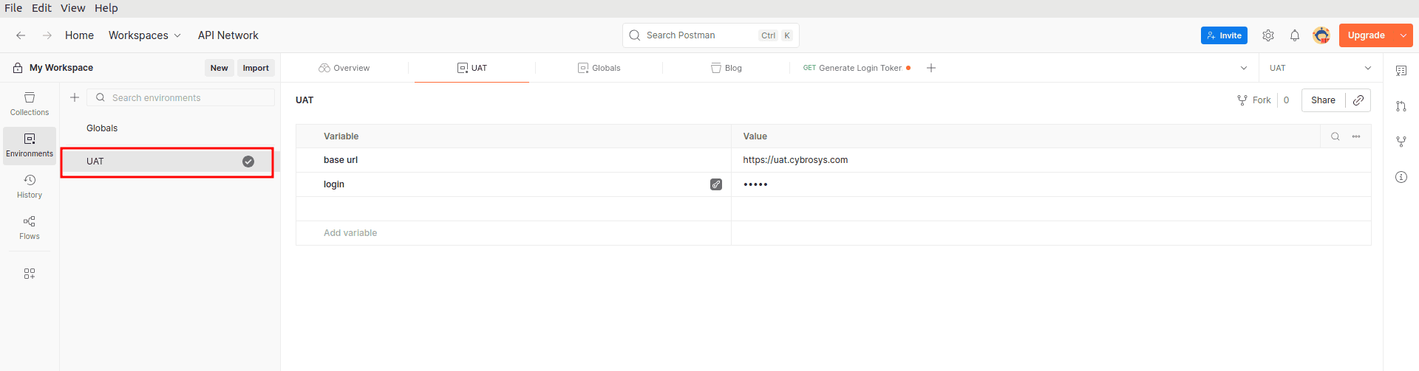Click the masked login value

[x=755, y=184]
